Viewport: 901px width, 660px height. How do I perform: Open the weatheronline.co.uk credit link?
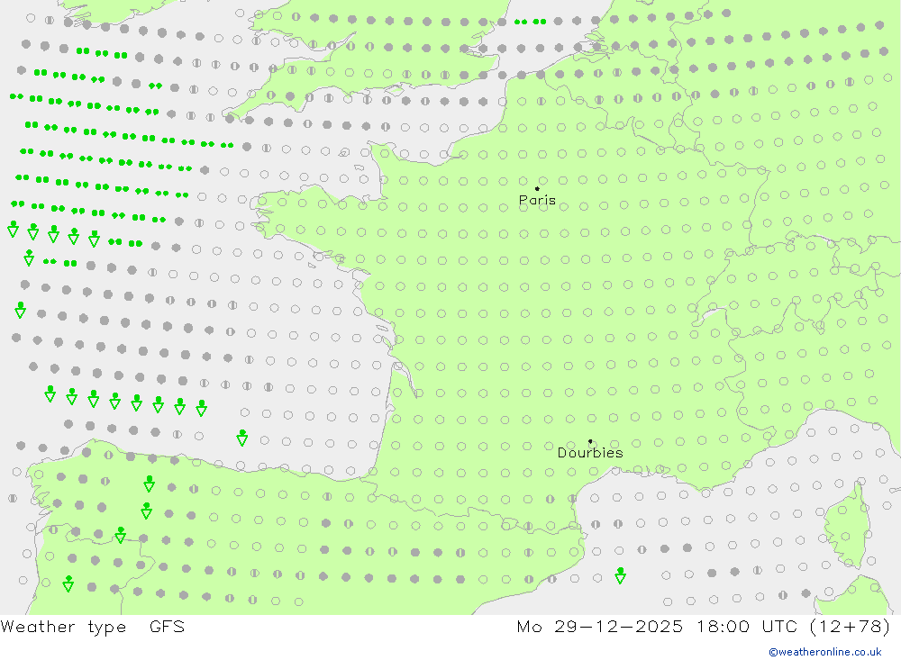pyautogui.click(x=825, y=652)
